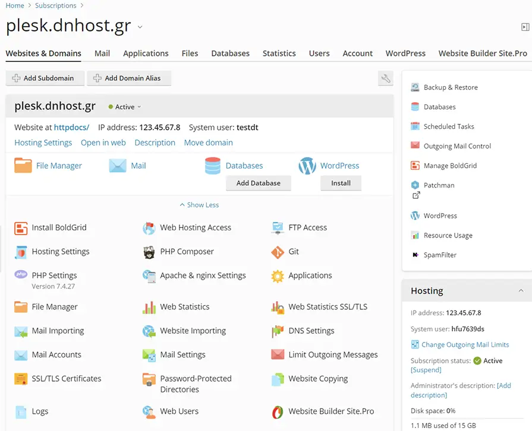Open Backup & Restore sidebar icon
This screenshot has width=532, height=431.
coord(415,87)
